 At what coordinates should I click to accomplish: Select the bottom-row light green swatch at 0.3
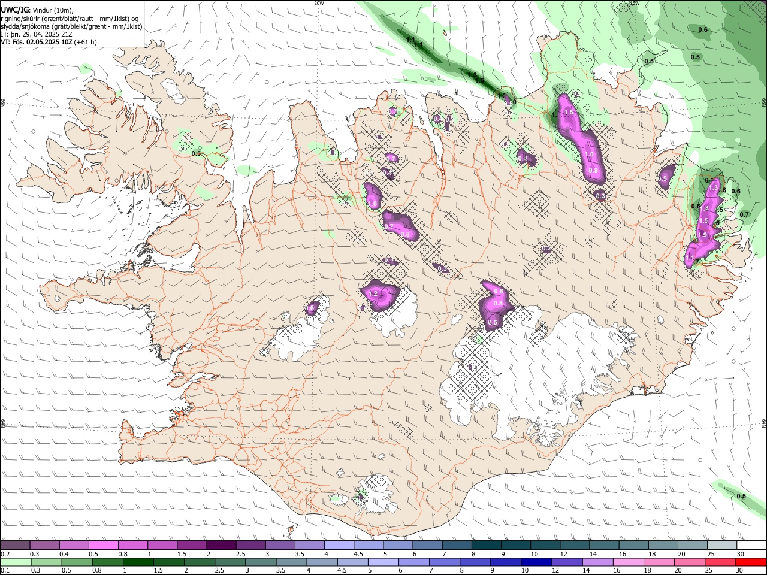(47, 562)
